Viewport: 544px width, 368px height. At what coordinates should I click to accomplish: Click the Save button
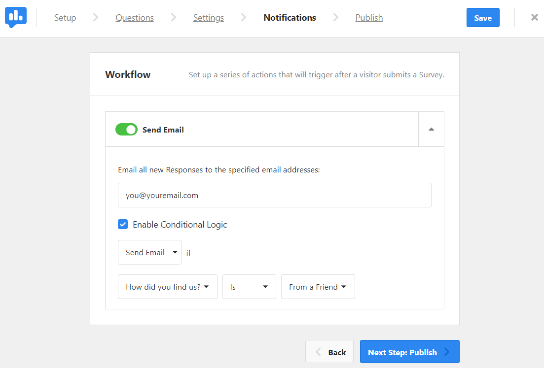click(x=482, y=17)
